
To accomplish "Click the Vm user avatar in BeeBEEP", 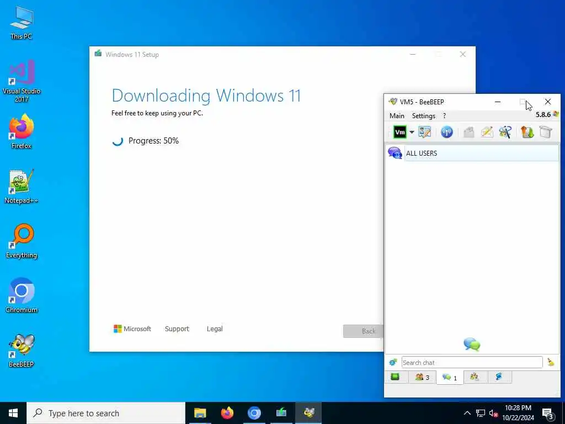I will 399,132.
